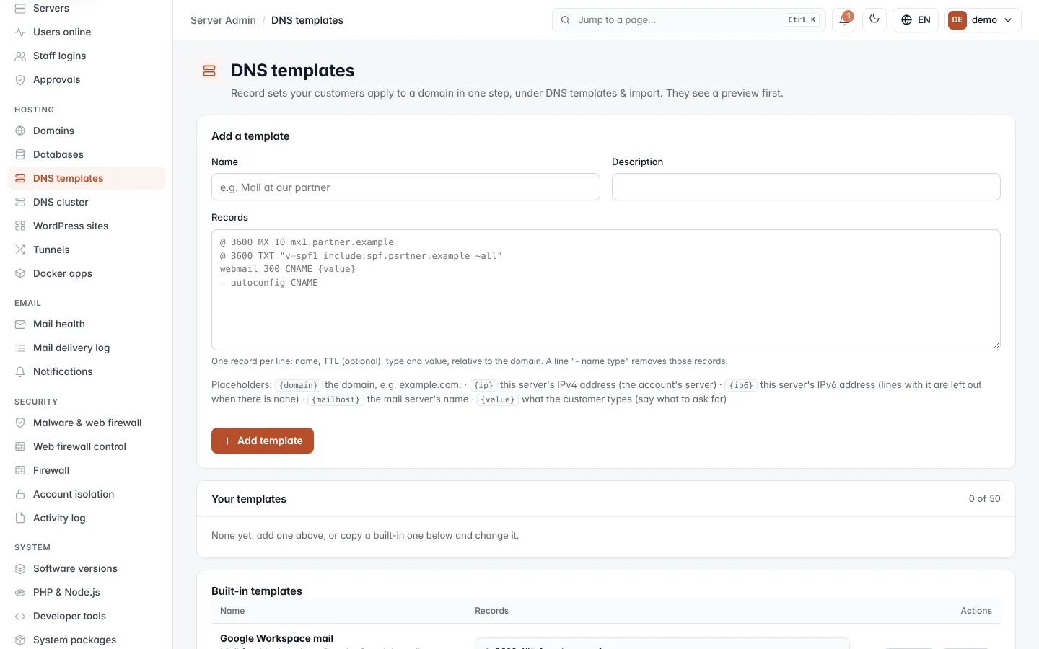Viewport: 1039px width, 649px height.
Task: Click the {ip6} placeholder chip
Action: tap(741, 386)
